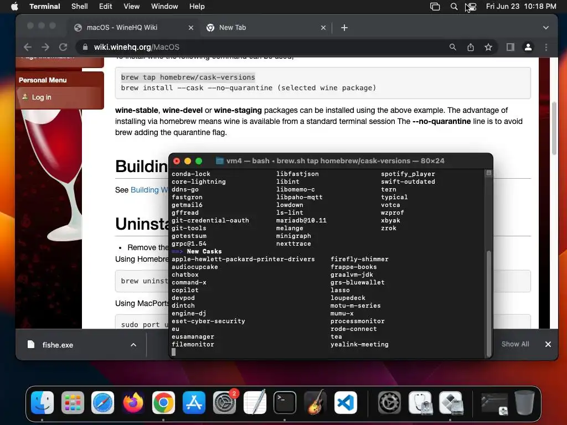Click the fishe.exe download item
Viewport: 567px width, 425px height.
58,345
